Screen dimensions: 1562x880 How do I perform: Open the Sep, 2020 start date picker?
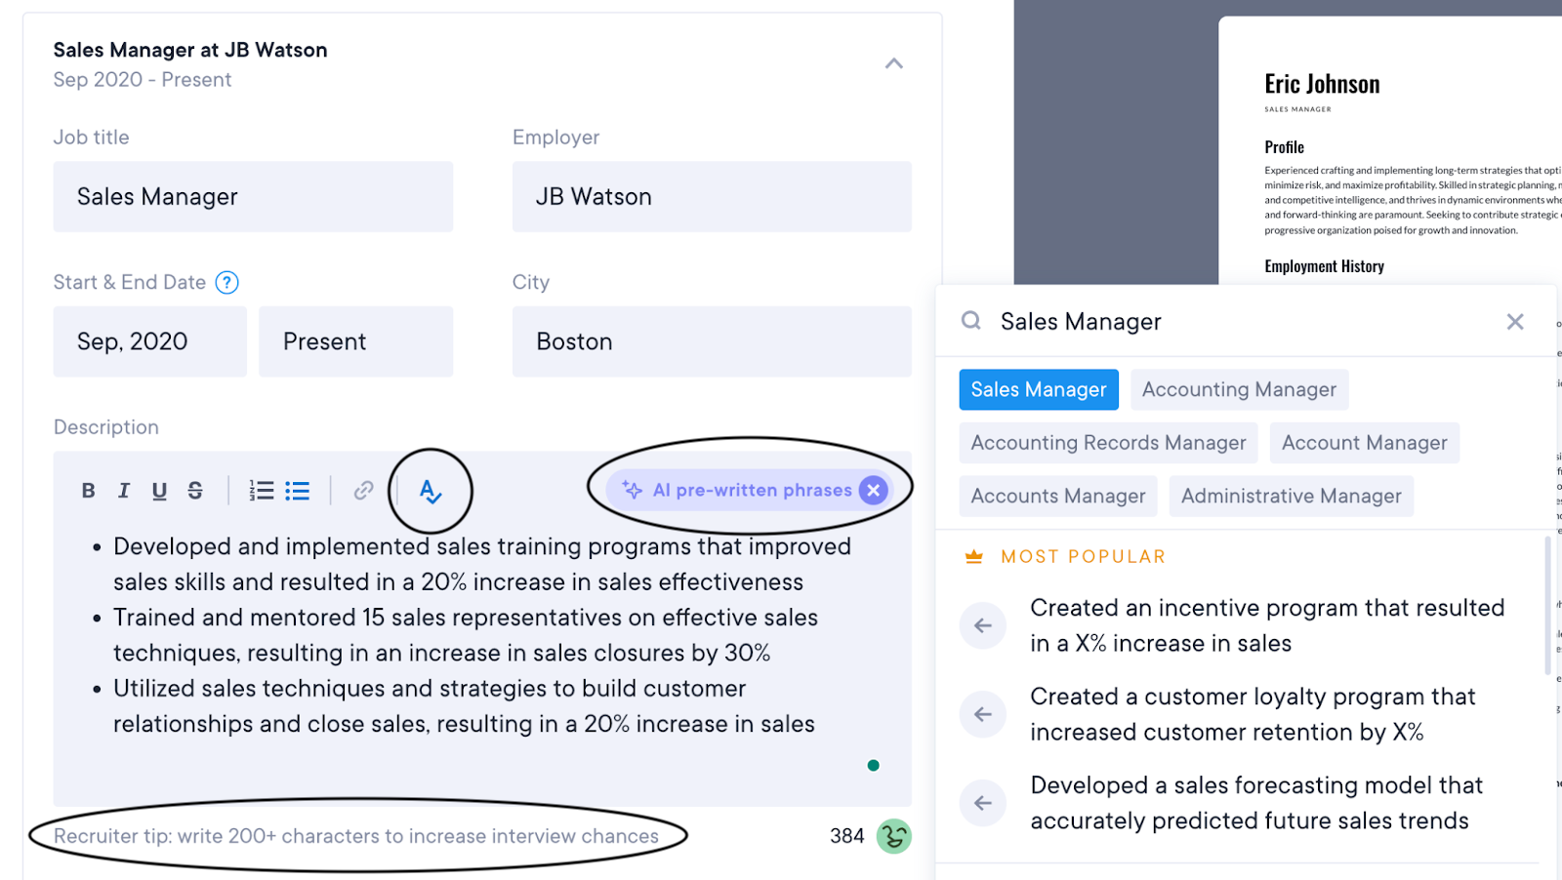(x=149, y=341)
